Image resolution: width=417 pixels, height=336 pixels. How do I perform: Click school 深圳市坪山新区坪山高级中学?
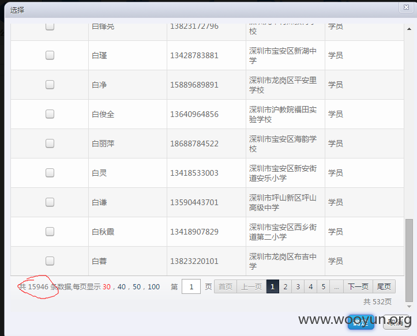point(283,202)
